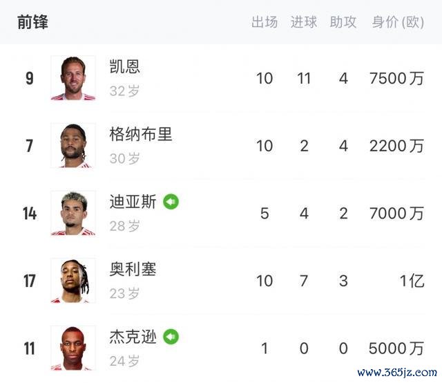
Task: Sort by the 身价(欧) column header
Action: [398, 22]
